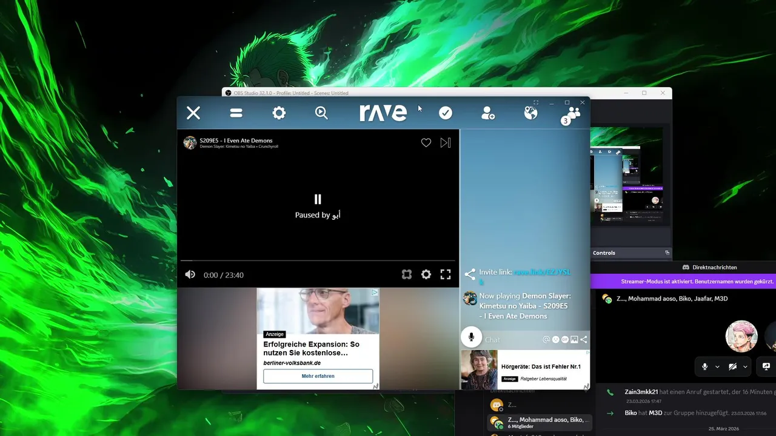This screenshot has height=436, width=776.
Task: Open the GIF picker in Rave chat
Action: pyautogui.click(x=564, y=340)
